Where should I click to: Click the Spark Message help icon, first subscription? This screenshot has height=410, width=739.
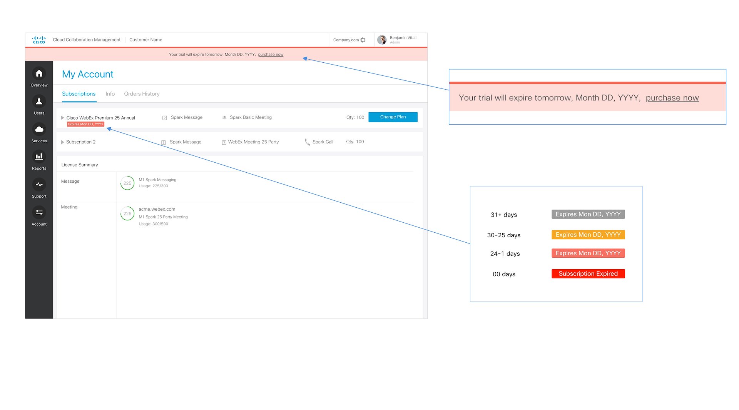pyautogui.click(x=164, y=118)
